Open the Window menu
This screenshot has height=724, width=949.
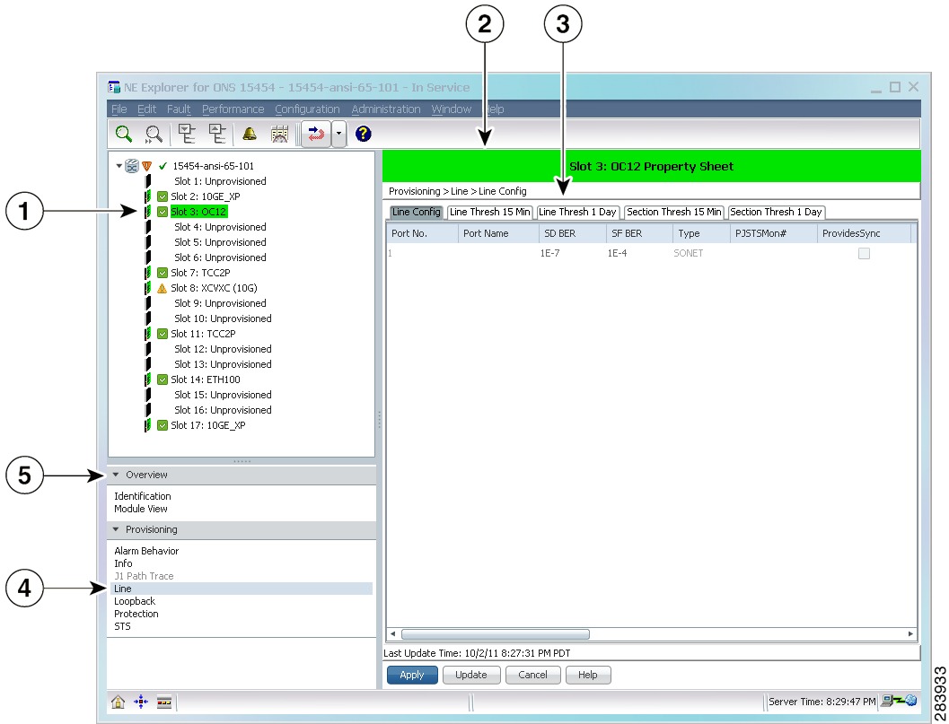(452, 109)
